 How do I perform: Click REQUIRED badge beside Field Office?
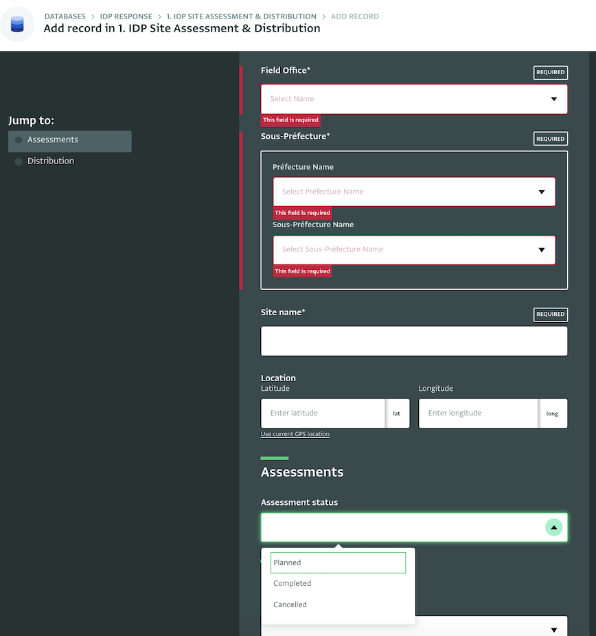coord(550,73)
